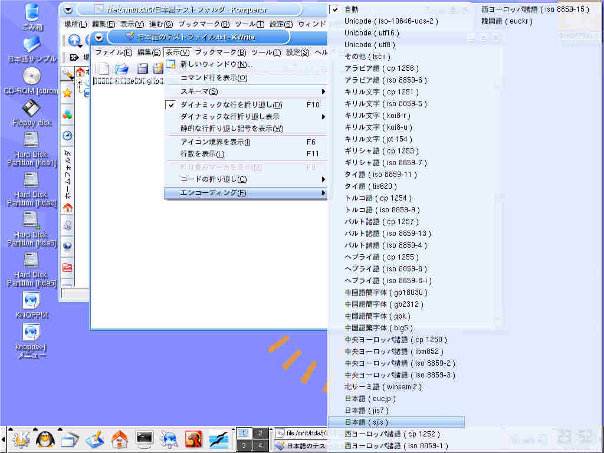Open Hard Disk Partition [hda5] desktop icon

pos(32,221)
